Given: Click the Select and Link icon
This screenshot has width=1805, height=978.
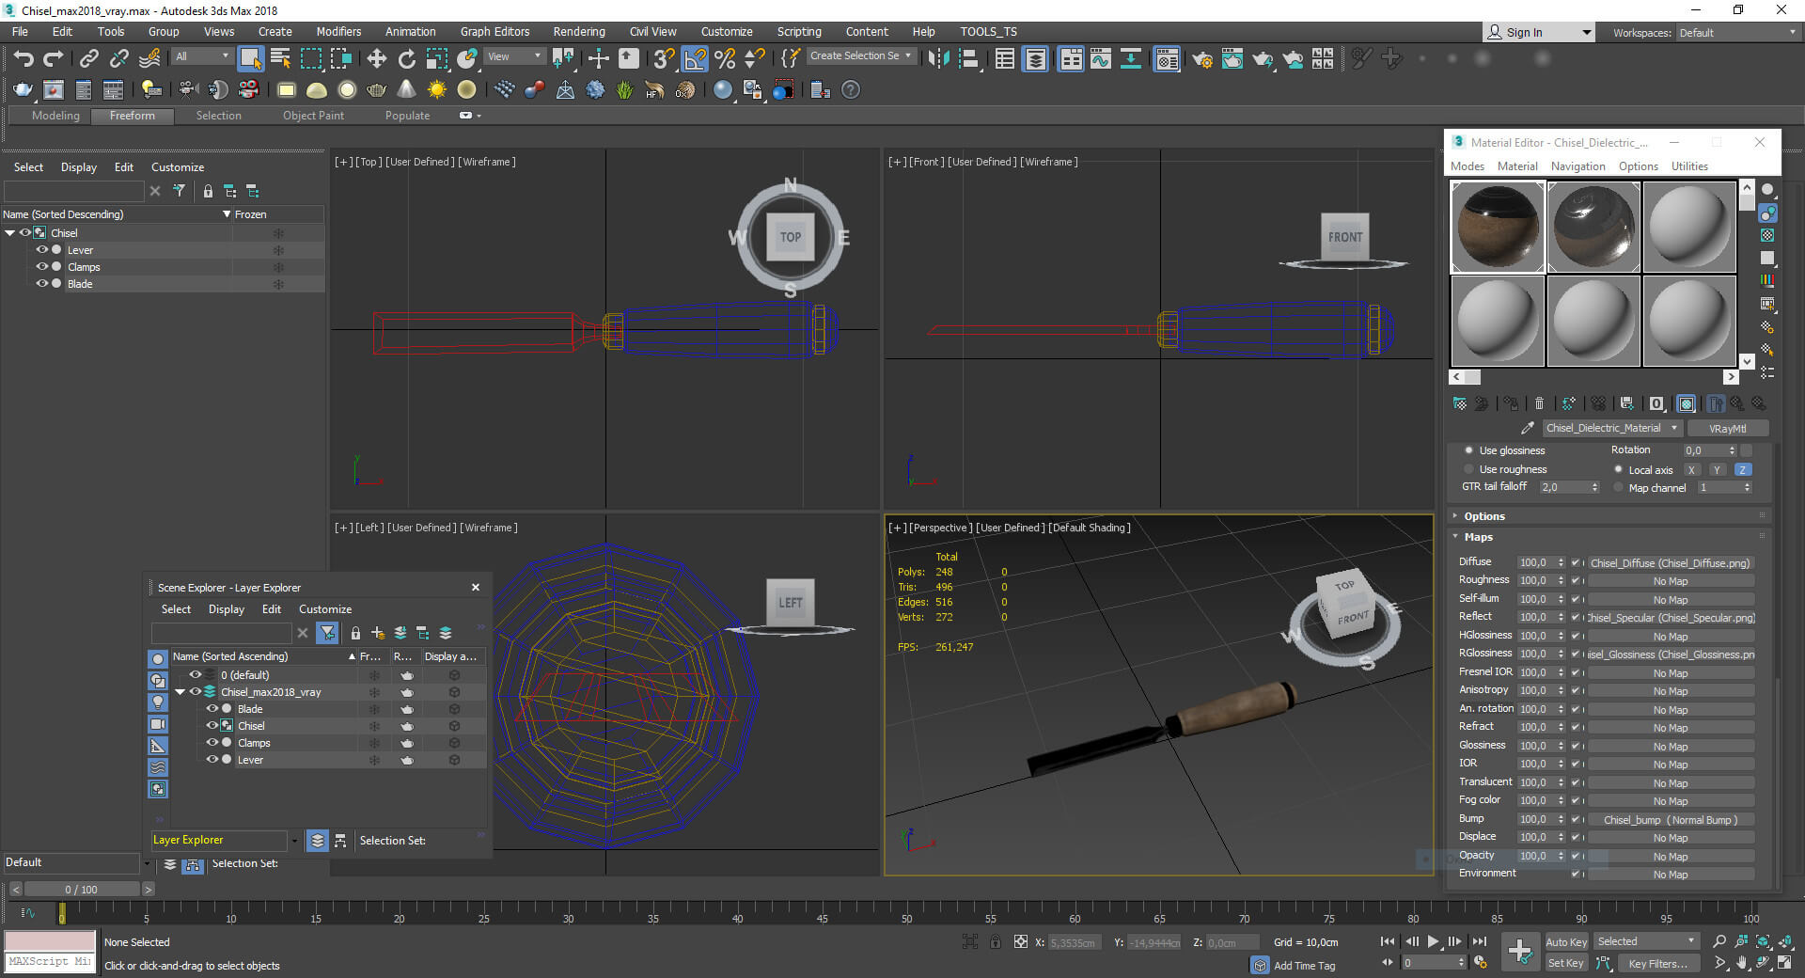Looking at the screenshot, I should tap(88, 59).
